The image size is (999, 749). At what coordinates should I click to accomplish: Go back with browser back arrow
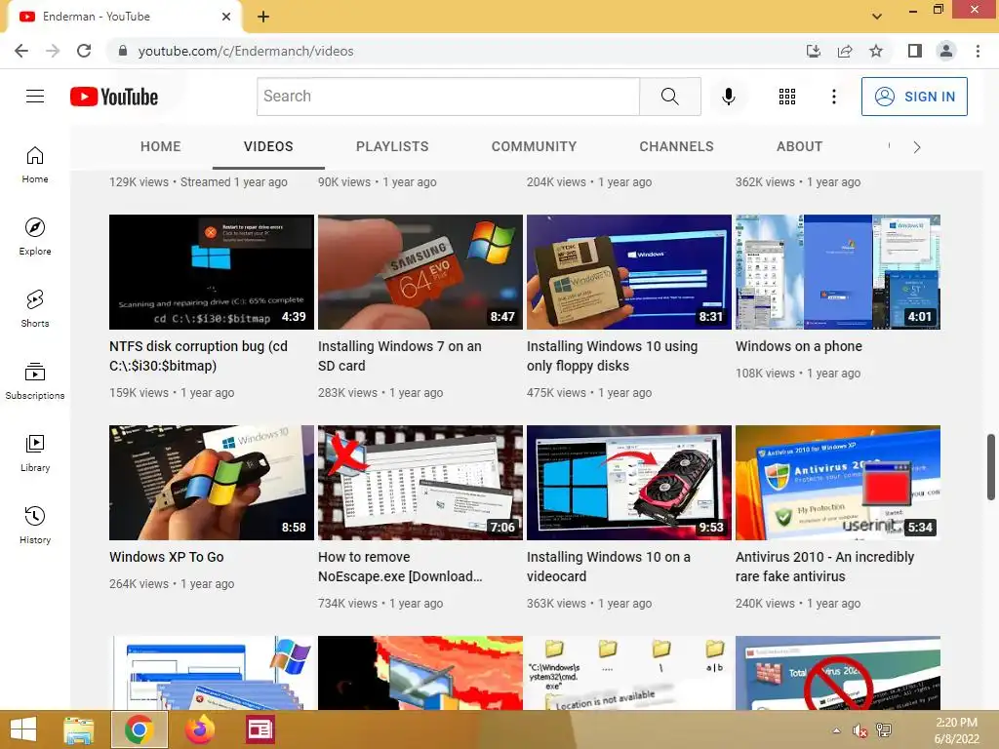21,51
